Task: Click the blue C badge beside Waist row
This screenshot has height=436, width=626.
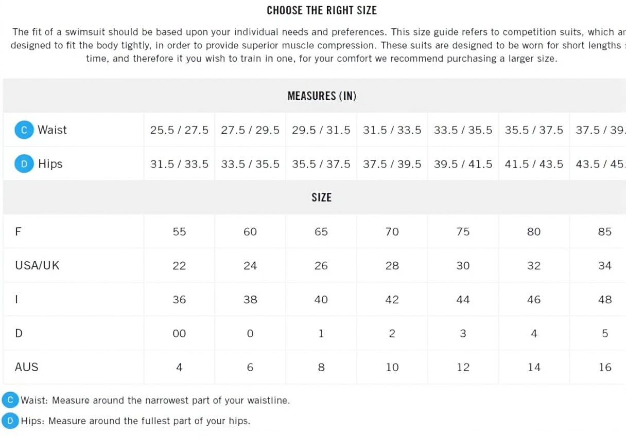Action: pyautogui.click(x=24, y=130)
